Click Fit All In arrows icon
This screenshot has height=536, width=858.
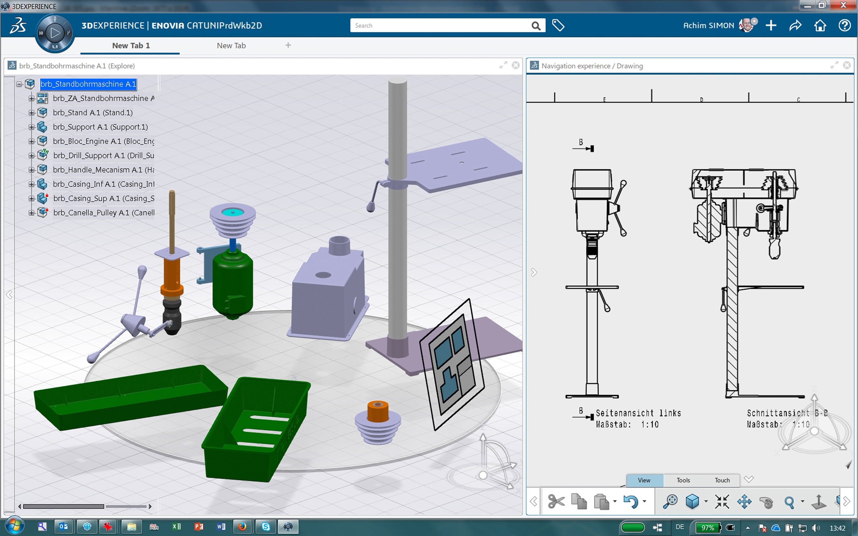tap(722, 502)
